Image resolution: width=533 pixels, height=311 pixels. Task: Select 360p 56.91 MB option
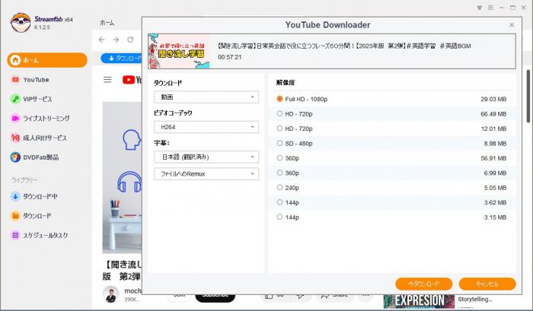click(392, 158)
